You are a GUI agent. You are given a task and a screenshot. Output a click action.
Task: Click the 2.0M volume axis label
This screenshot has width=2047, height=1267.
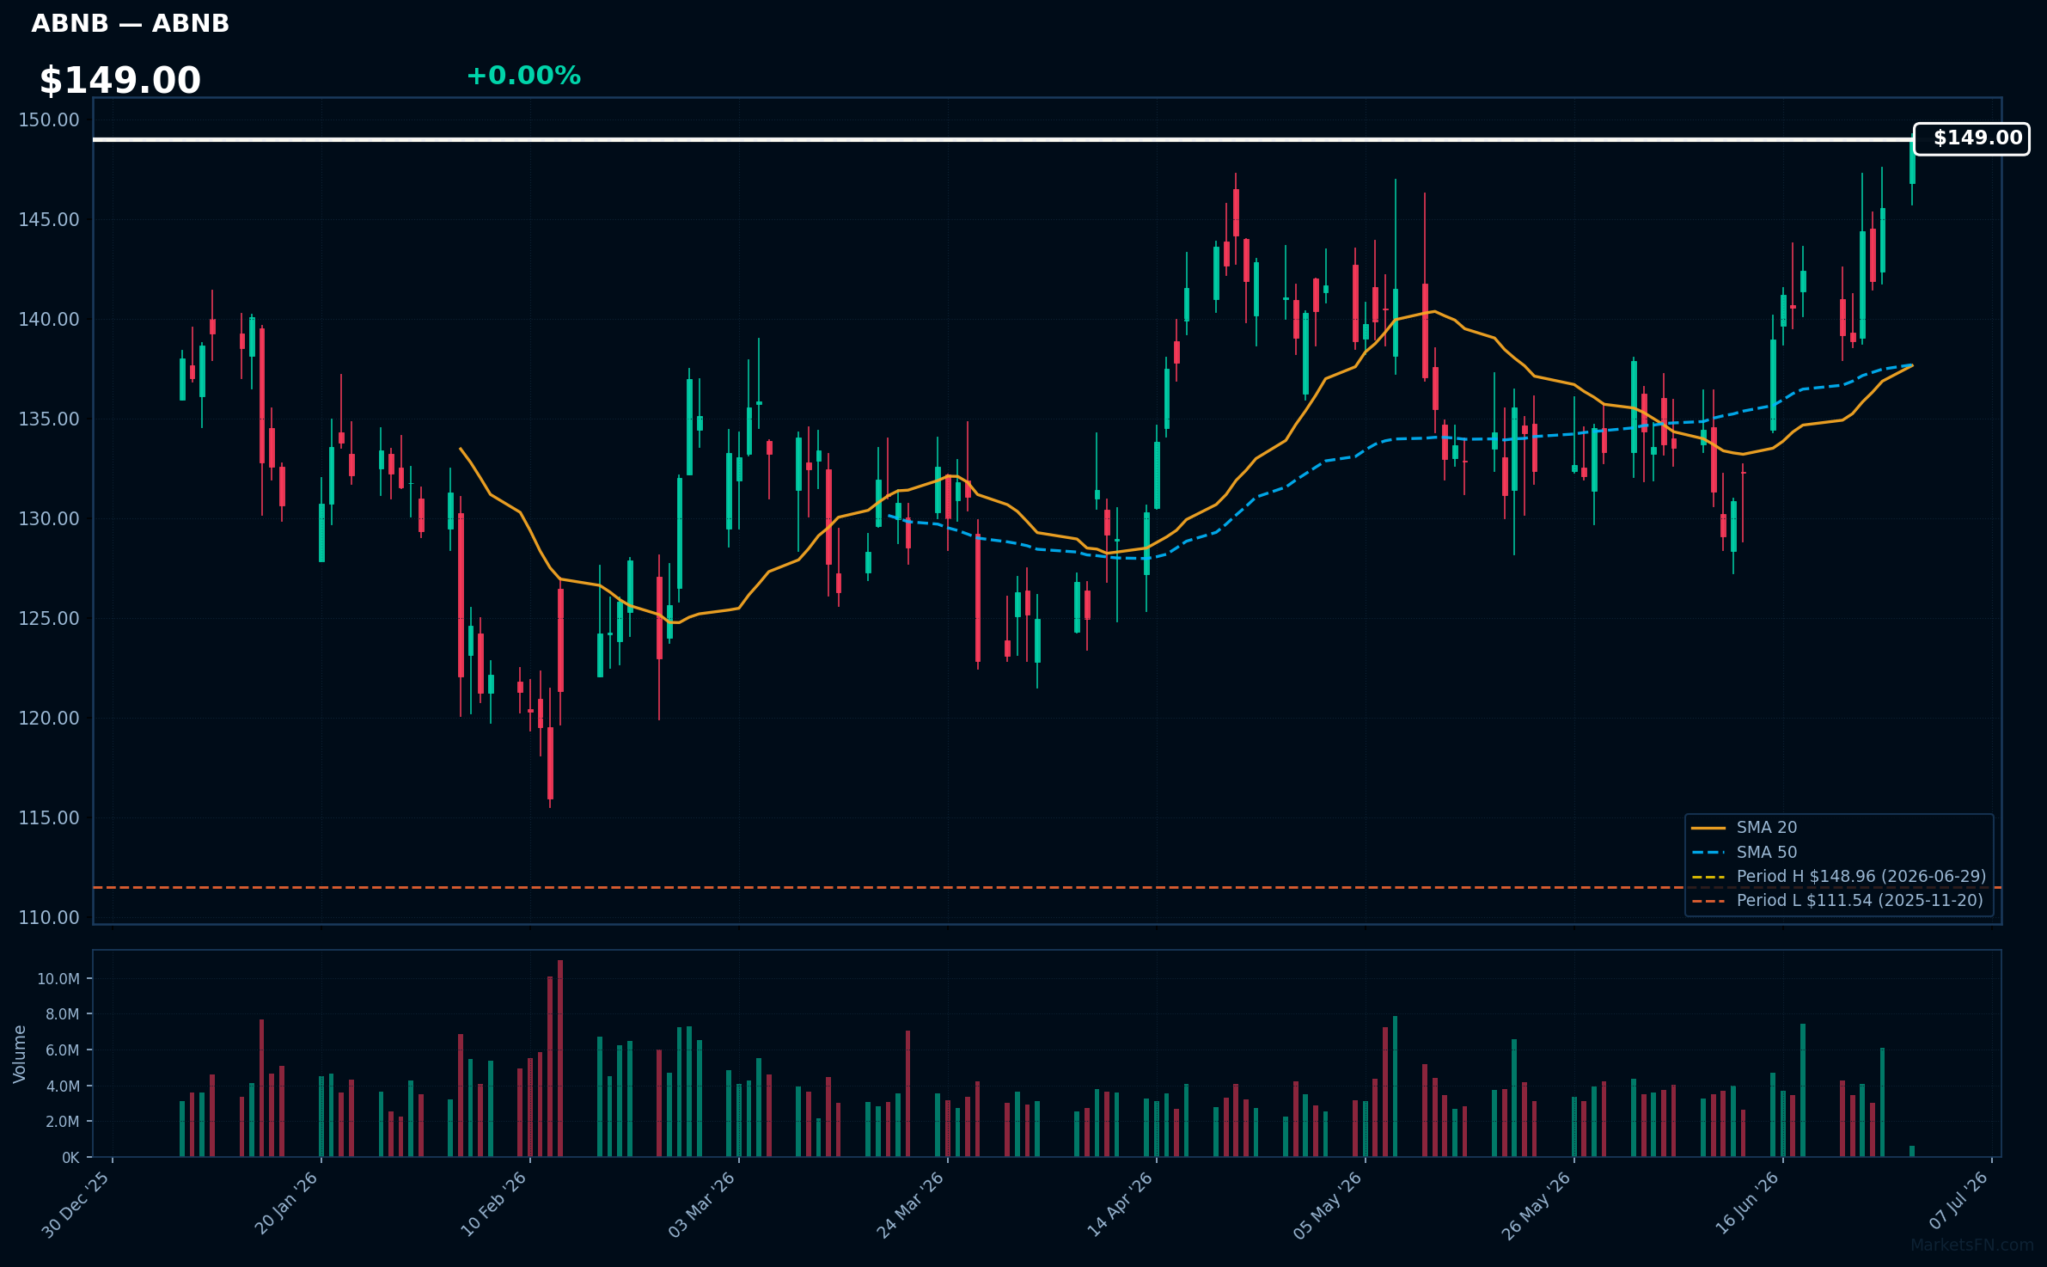pyautogui.click(x=63, y=1122)
